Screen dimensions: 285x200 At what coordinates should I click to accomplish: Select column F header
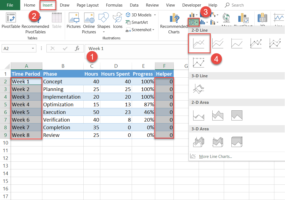(x=164, y=66)
